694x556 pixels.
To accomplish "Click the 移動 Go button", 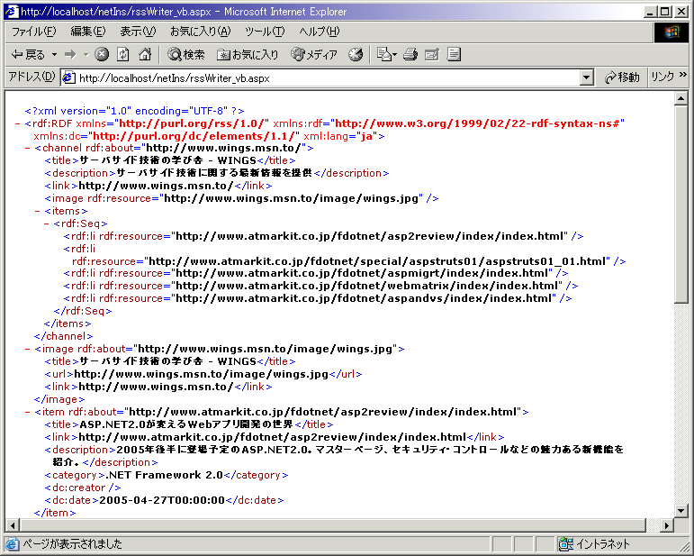I will pos(622,77).
